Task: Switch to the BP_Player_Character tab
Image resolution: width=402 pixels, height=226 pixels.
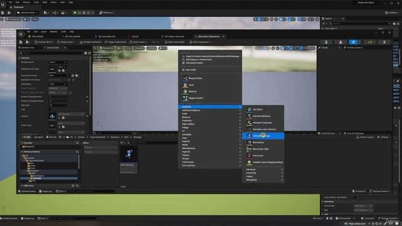Action: (175, 36)
